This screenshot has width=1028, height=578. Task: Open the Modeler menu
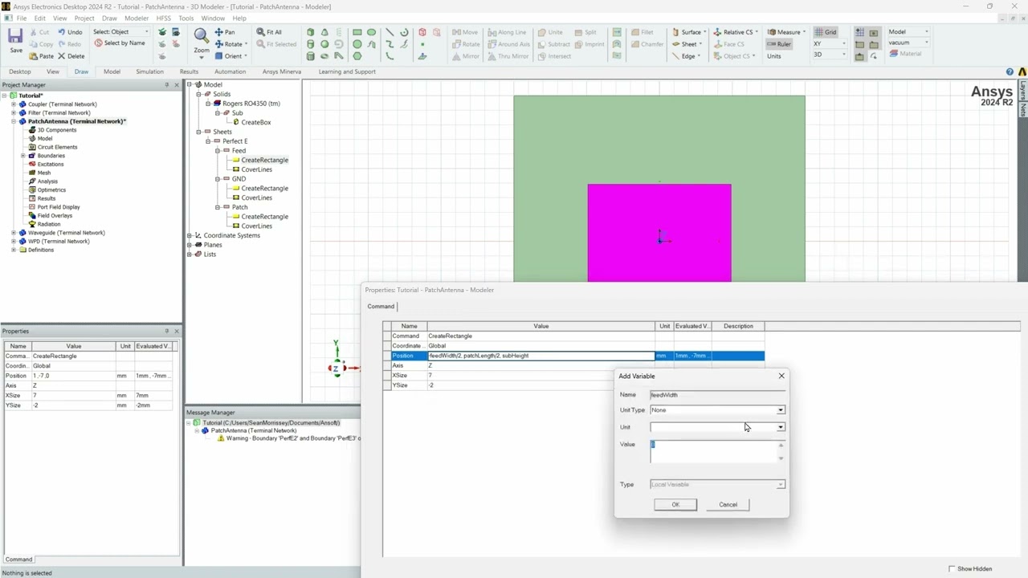137,18
